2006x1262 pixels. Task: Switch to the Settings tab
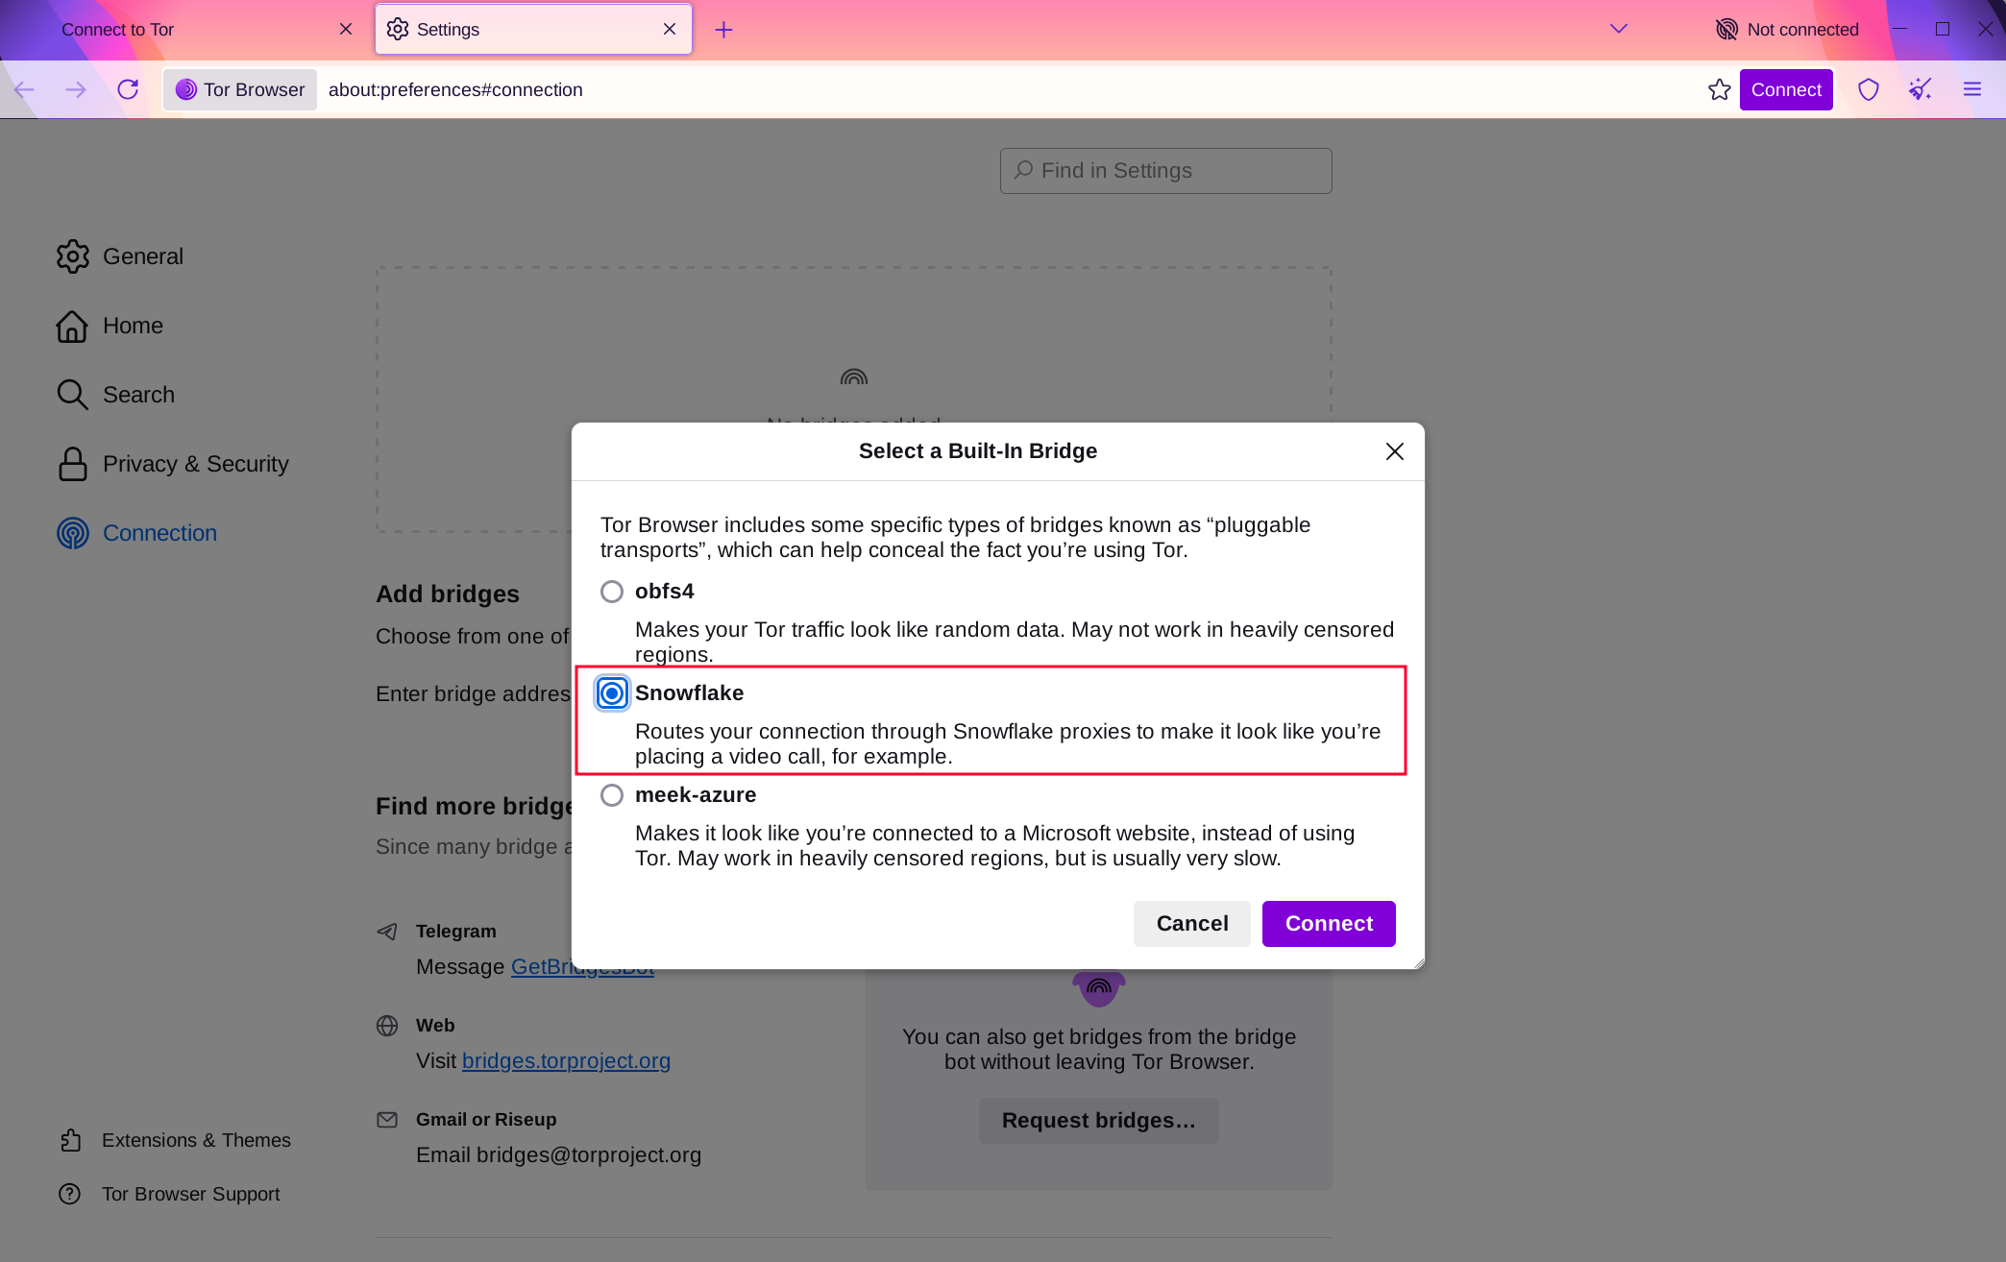[533, 30]
